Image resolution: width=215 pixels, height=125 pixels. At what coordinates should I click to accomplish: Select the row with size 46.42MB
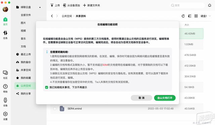[x=191, y=34]
